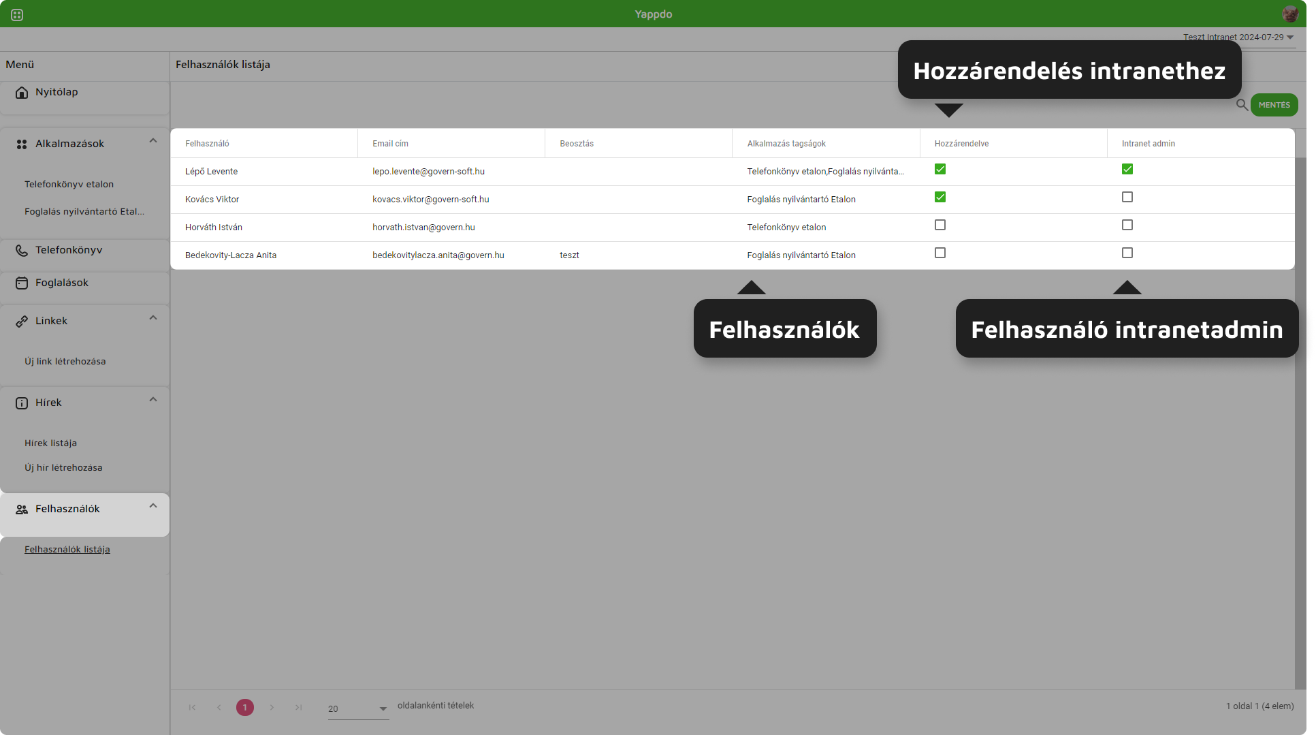Enable Intranet admin for Bedekovity-Lacza Anita
This screenshot has width=1316, height=735.
point(1127,253)
